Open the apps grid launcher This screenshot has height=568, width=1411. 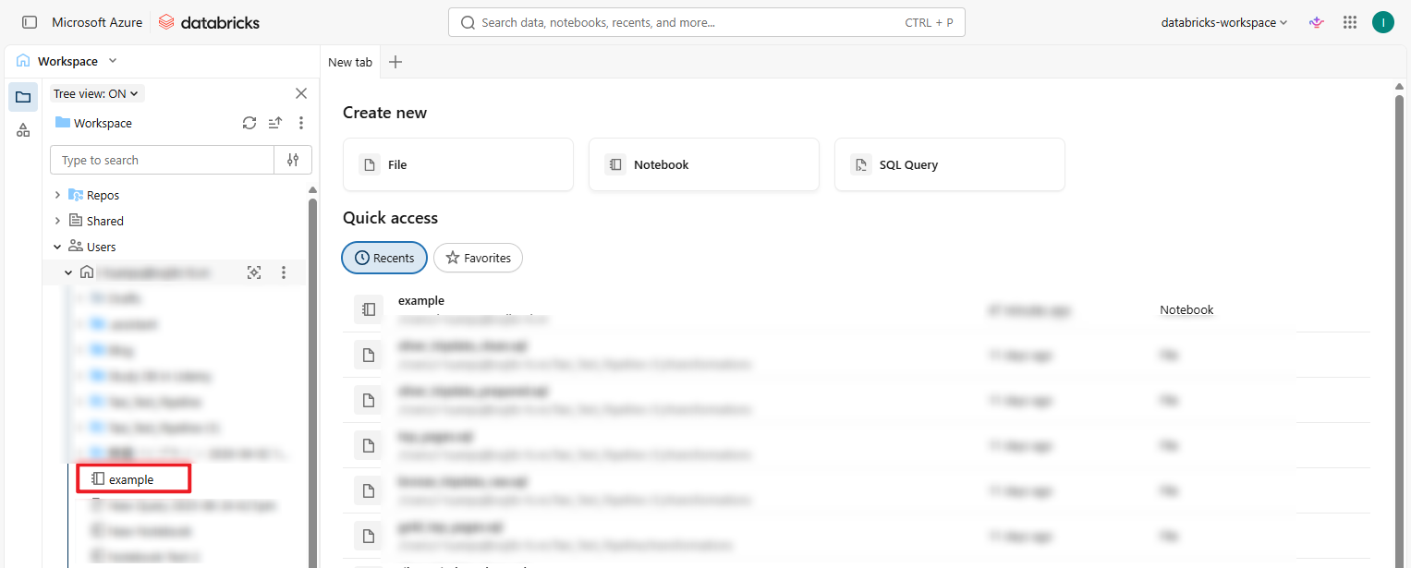1350,22
